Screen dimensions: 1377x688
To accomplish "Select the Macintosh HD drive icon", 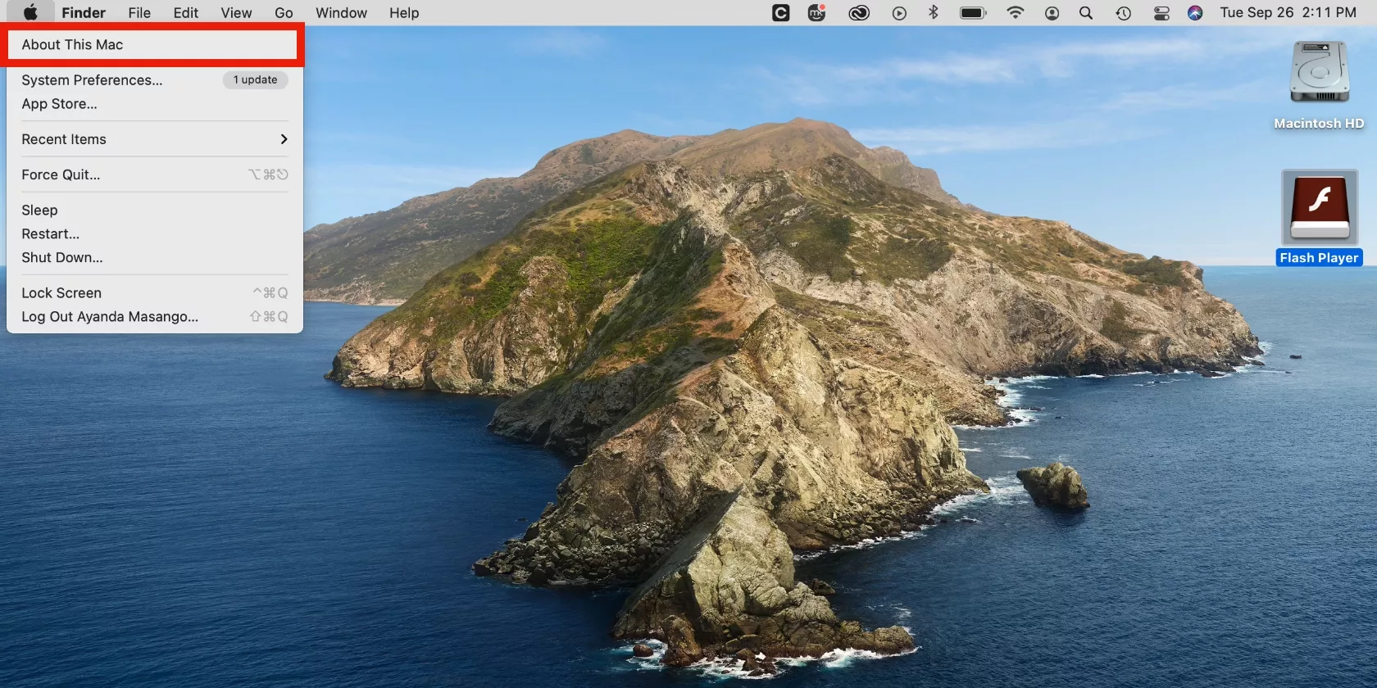I will coord(1319,74).
